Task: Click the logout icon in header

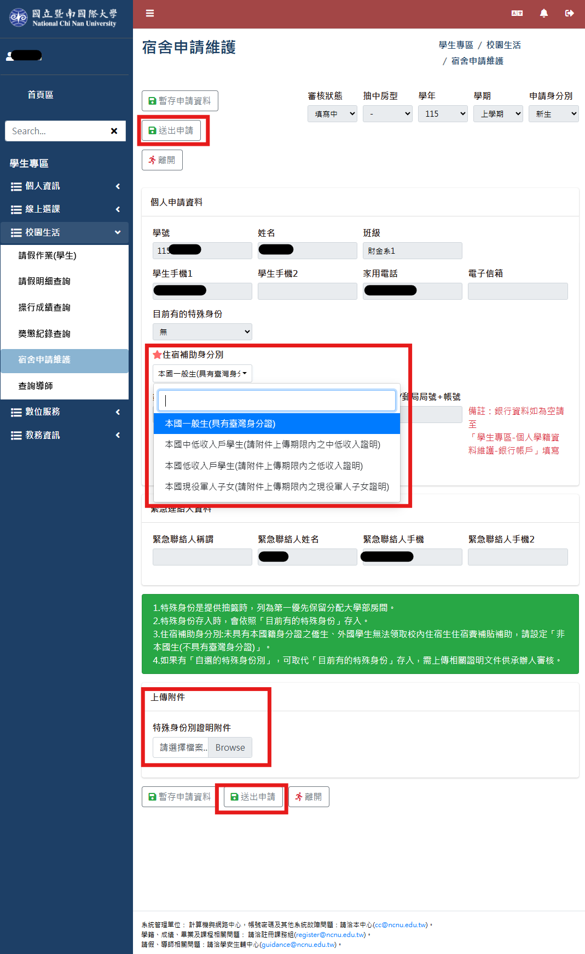Action: [569, 13]
